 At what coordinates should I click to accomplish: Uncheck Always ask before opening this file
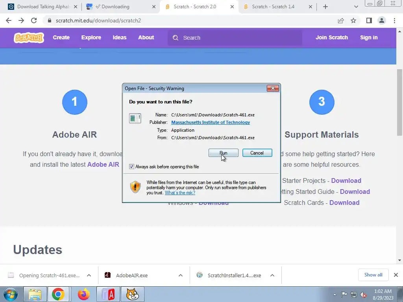point(131,167)
